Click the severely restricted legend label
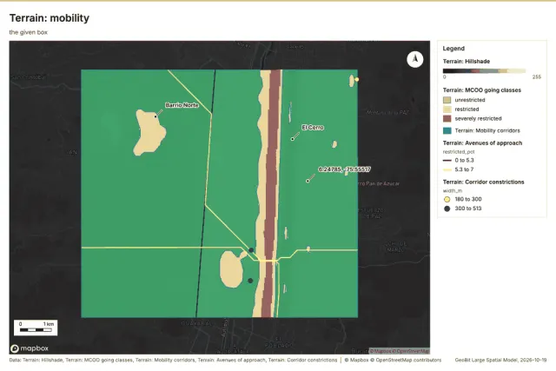Screen dimensions: 556x371 point(478,118)
